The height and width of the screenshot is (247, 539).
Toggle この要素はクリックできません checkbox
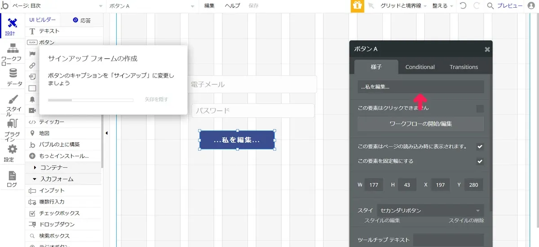480,108
